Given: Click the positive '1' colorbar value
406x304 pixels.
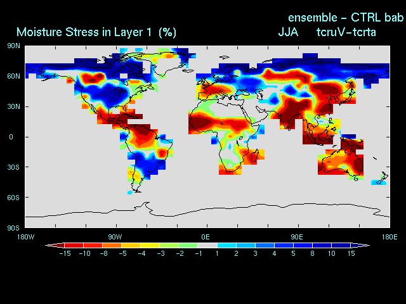Looking at the screenshot, I should (x=217, y=253).
